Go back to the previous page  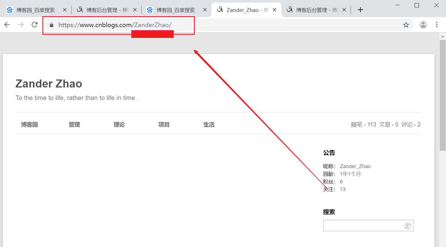(7, 25)
